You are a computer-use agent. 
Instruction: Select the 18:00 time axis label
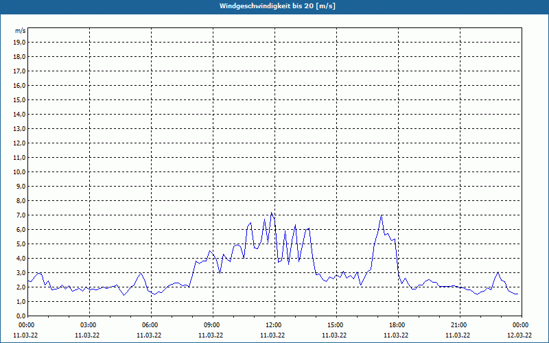399,325
